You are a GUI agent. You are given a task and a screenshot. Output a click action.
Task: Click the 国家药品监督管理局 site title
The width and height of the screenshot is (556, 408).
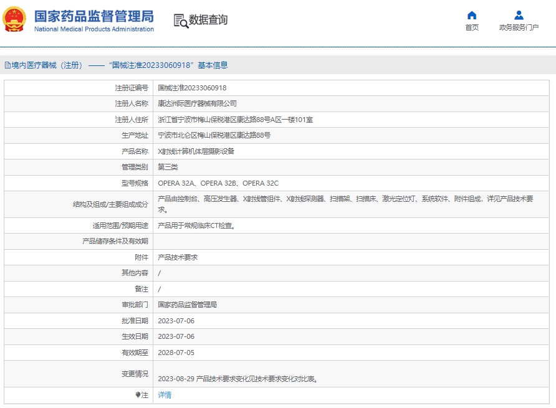tap(94, 16)
